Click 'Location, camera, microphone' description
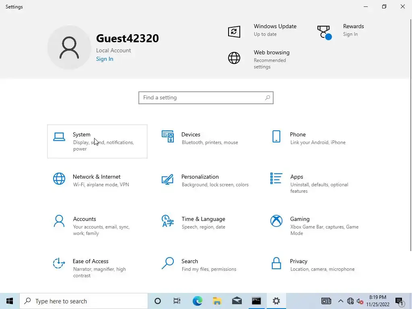 coord(322,269)
